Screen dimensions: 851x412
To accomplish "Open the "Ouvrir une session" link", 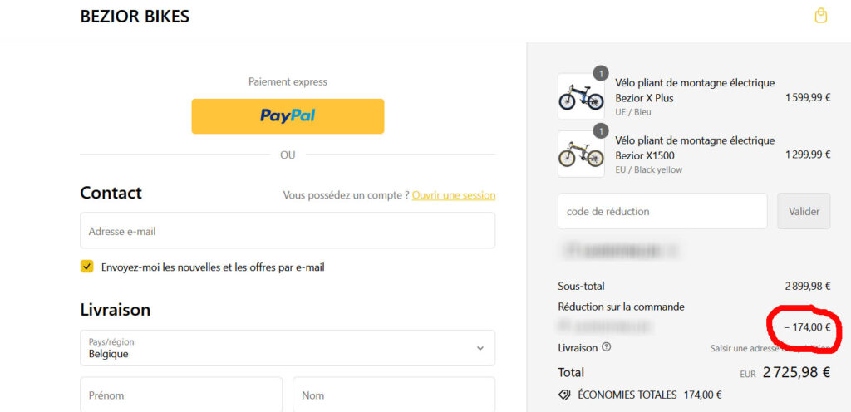I will tap(454, 195).
